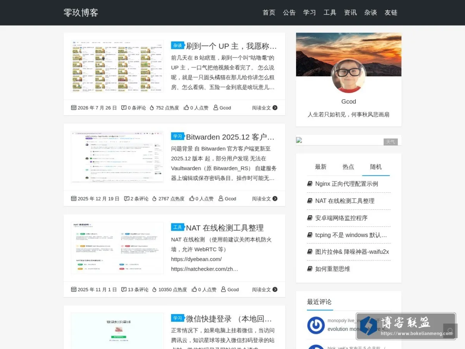Open the 公告 navigation menu item
The width and height of the screenshot is (465, 349).
(x=289, y=12)
